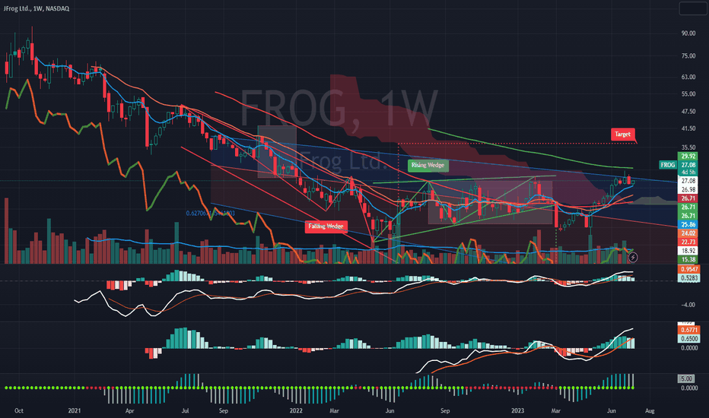
Task: Select the green Rising Wedge label
Action: point(428,165)
